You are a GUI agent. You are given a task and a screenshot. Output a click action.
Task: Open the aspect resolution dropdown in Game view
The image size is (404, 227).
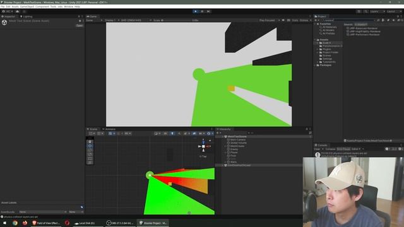(x=136, y=20)
